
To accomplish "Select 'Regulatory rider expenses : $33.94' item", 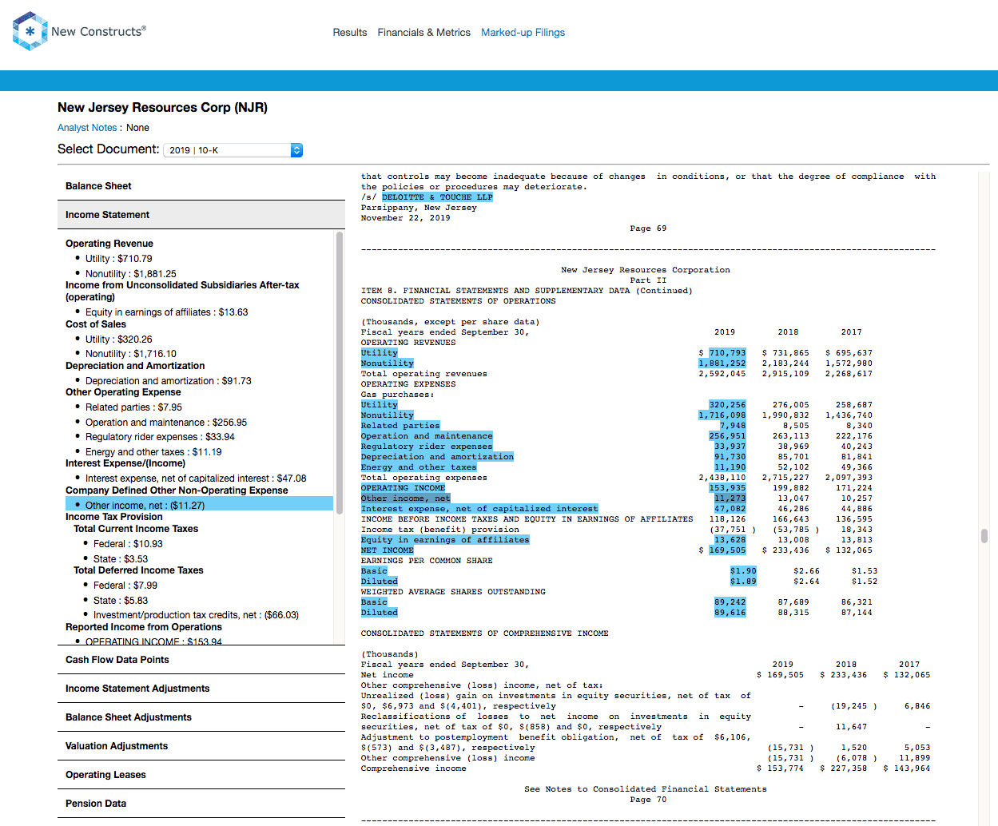I will point(160,437).
